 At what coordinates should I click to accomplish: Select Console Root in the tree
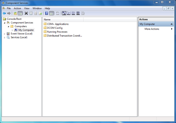14,19
